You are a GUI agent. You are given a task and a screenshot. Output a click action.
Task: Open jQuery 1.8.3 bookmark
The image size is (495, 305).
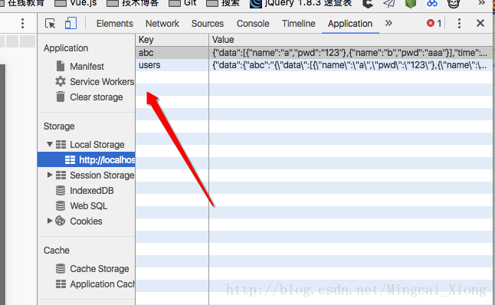click(301, 3)
